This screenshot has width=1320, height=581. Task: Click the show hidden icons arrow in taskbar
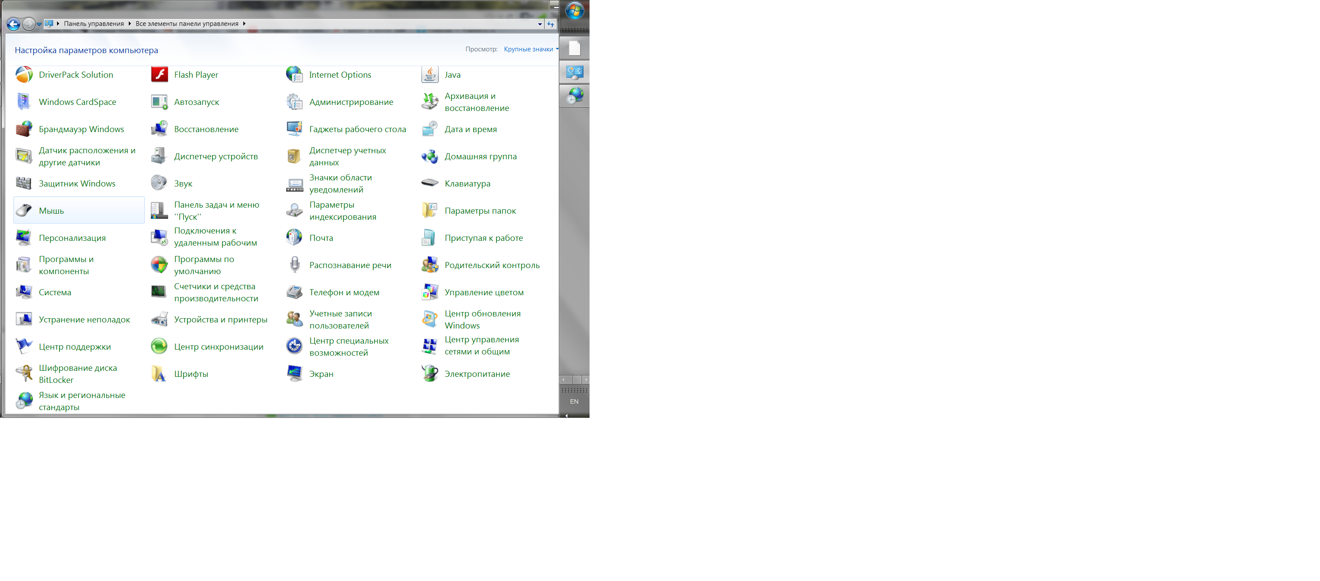pyautogui.click(x=567, y=415)
